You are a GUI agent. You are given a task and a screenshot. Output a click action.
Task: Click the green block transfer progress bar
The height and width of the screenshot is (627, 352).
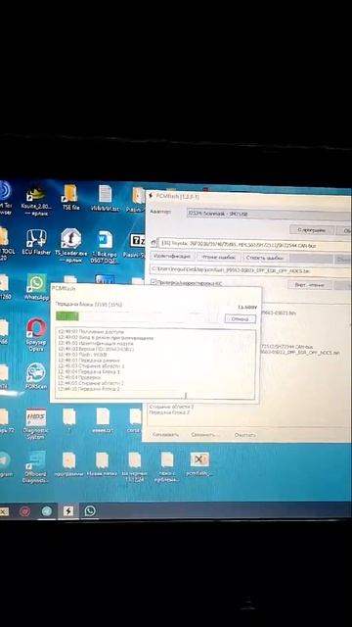(x=138, y=316)
